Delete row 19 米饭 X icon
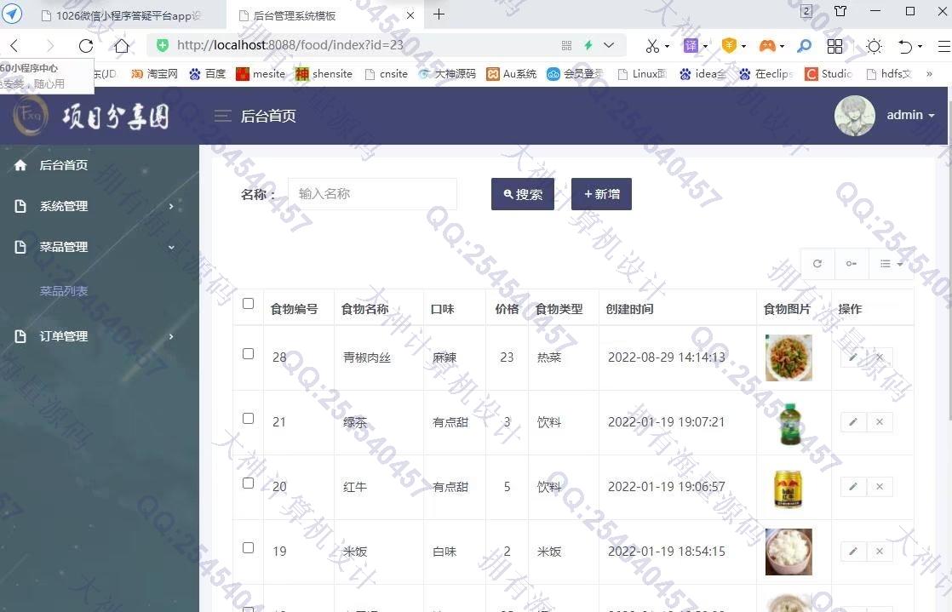 coord(879,552)
